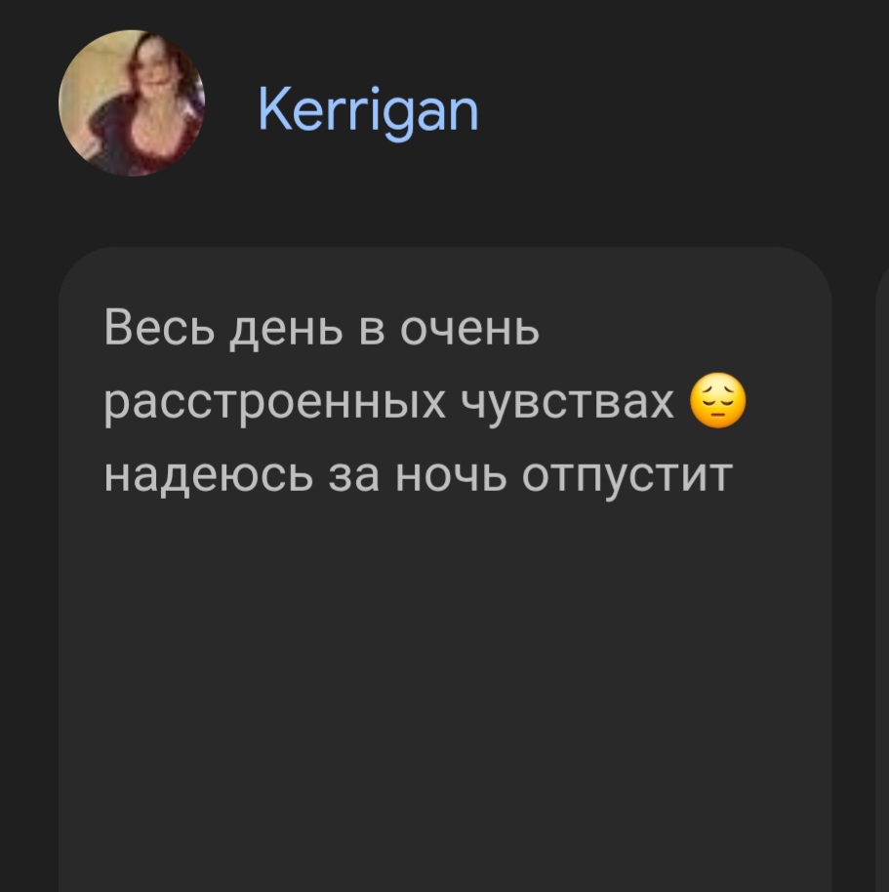Click the word 'чувствах' before the emoji
The width and height of the screenshot is (889, 892).
567,404
